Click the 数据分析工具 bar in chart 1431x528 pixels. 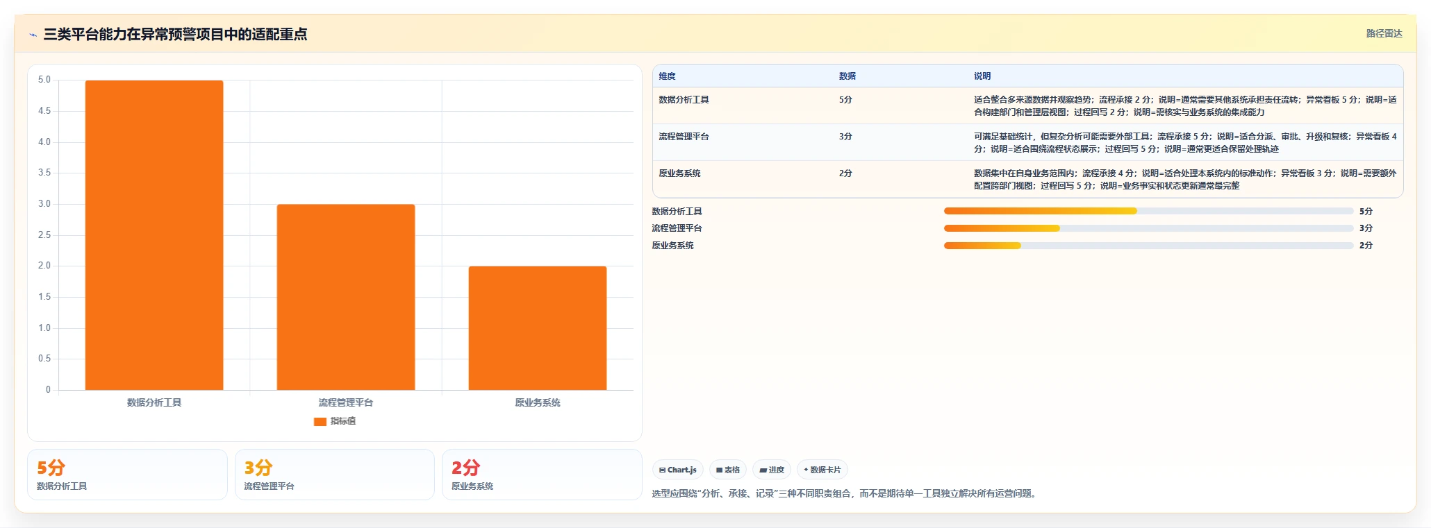[154, 235]
